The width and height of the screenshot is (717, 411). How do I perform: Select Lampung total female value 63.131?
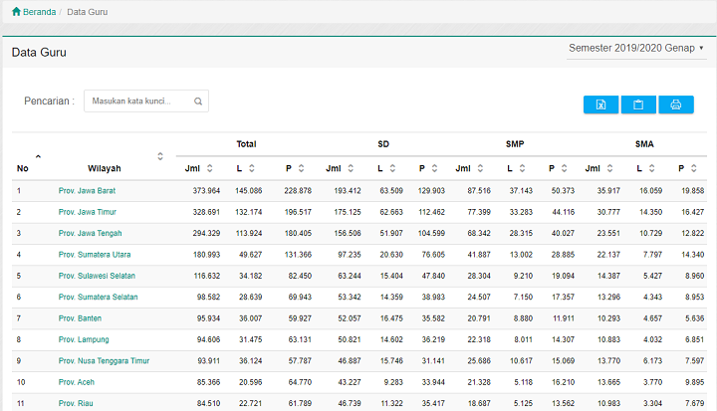tap(300, 339)
